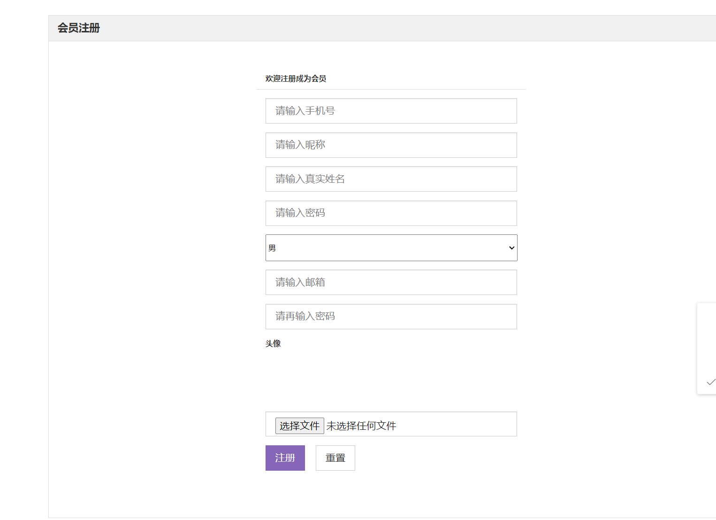This screenshot has height=520, width=716.
Task: Click the 会员注册 page header
Action: [x=78, y=28]
